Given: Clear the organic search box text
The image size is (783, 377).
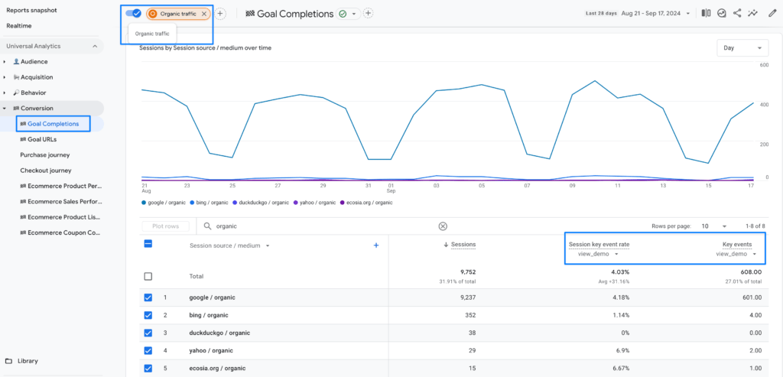Looking at the screenshot, I should coord(442,226).
